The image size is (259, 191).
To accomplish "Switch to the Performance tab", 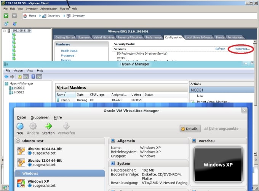I will 153,37.
